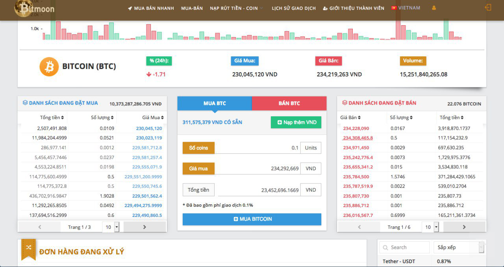504x267 pixels.
Task: Go to next page of buy orders
Action: 144,227
